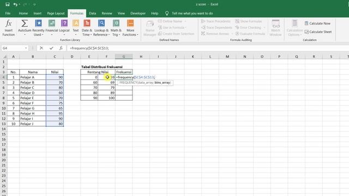Click Evaluate Formula
The width and height of the screenshot is (349, 196).
pos(250,34)
